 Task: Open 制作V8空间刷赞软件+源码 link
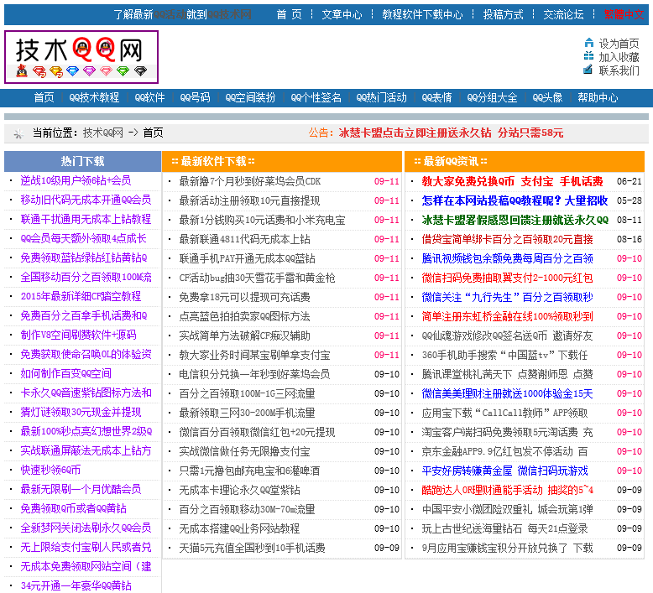tap(78, 335)
